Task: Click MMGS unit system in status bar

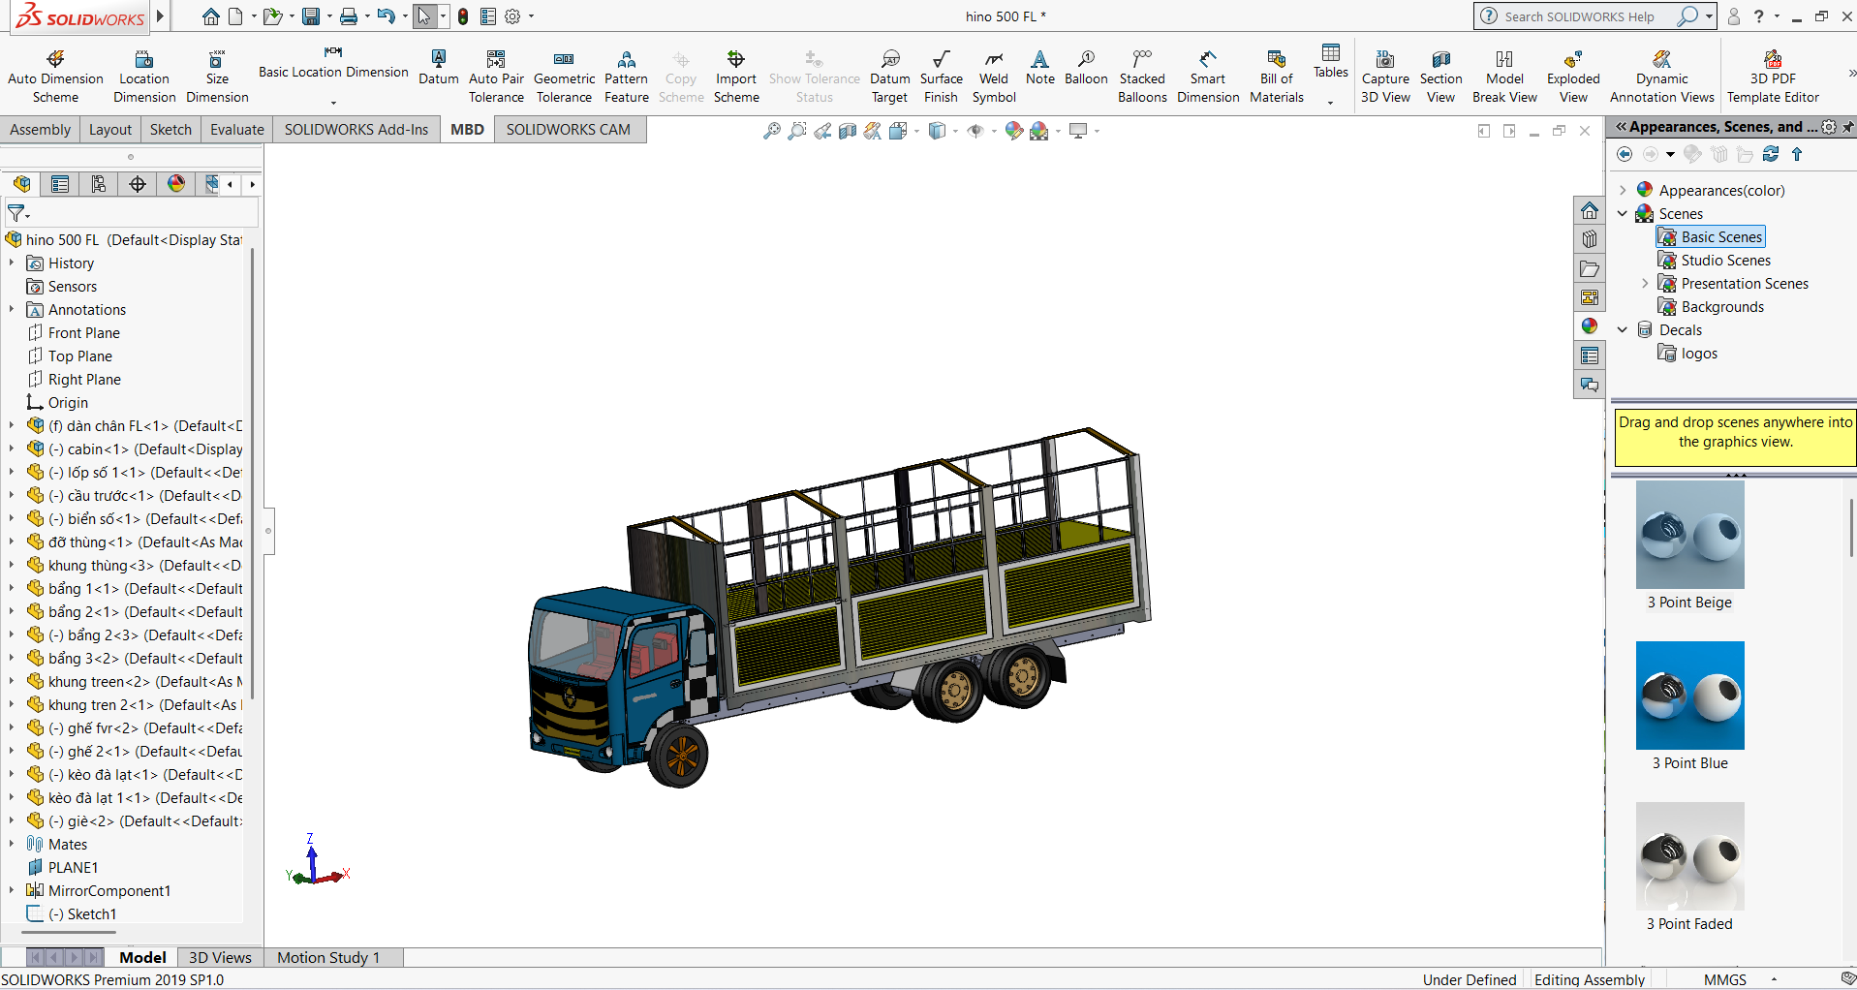Action: 1725,979
